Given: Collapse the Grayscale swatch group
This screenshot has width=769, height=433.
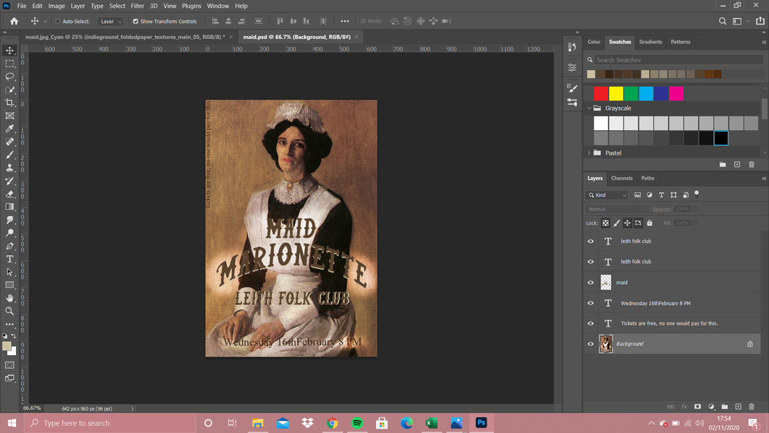Looking at the screenshot, I should point(589,108).
